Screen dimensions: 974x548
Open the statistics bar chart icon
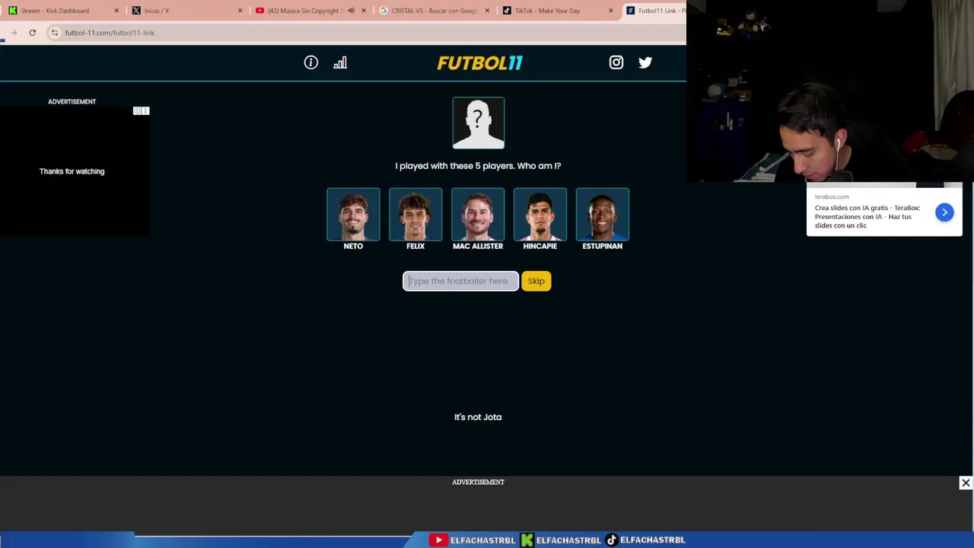340,62
